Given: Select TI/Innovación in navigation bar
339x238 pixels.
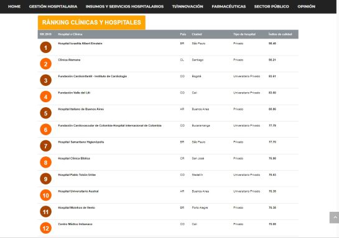Looking at the screenshot, I should (x=188, y=6).
